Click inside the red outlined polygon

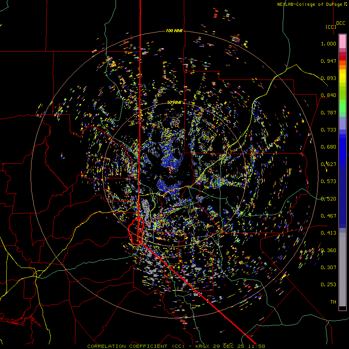135,232
